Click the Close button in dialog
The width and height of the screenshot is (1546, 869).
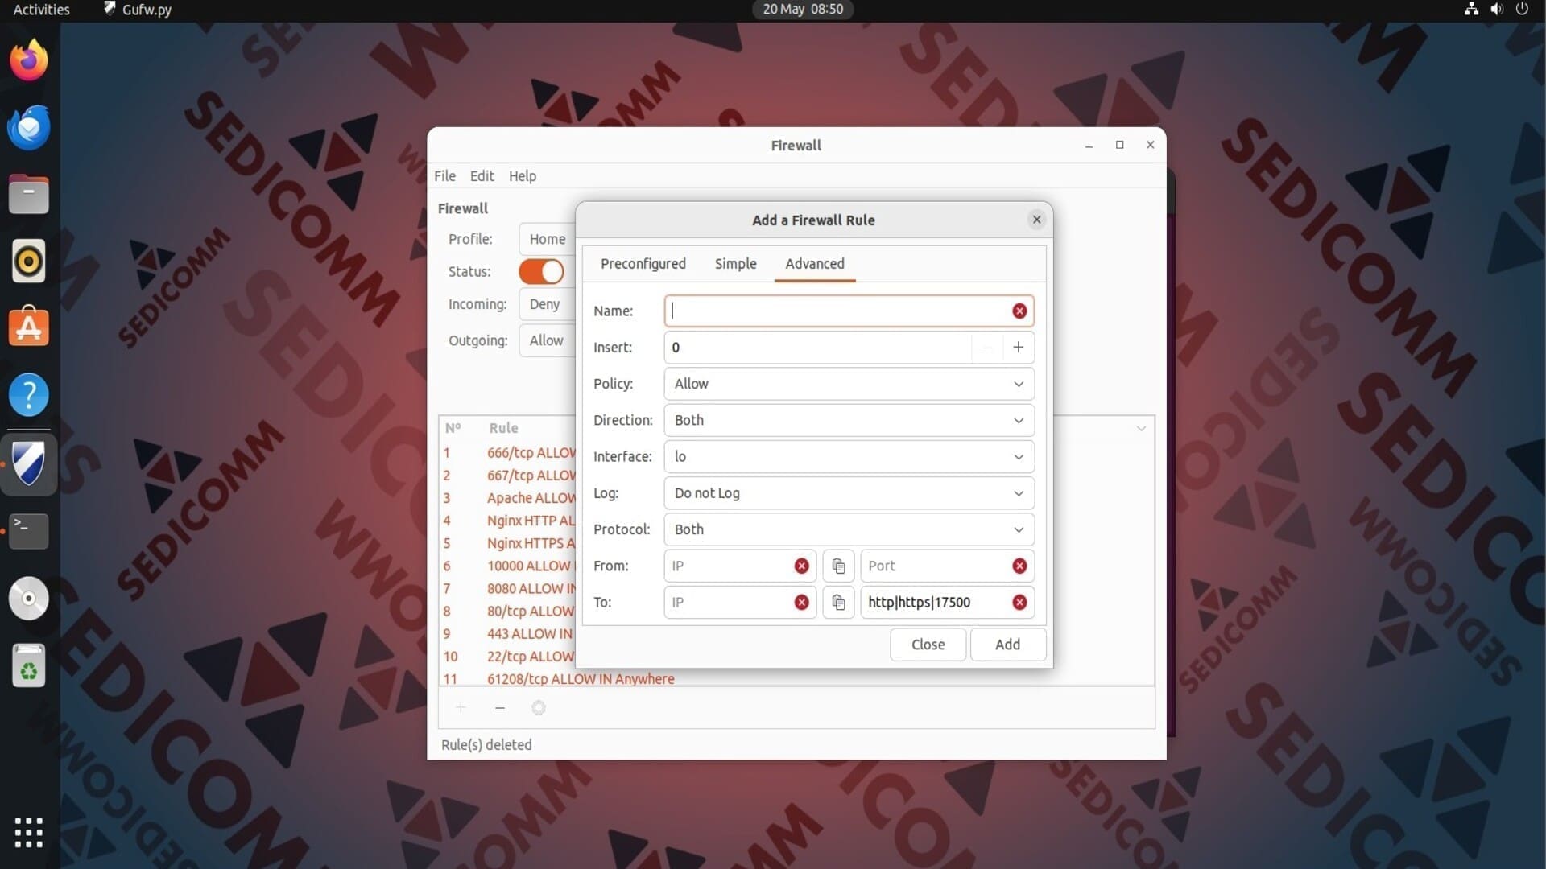pos(928,645)
